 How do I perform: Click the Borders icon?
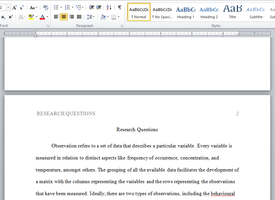[114, 17]
